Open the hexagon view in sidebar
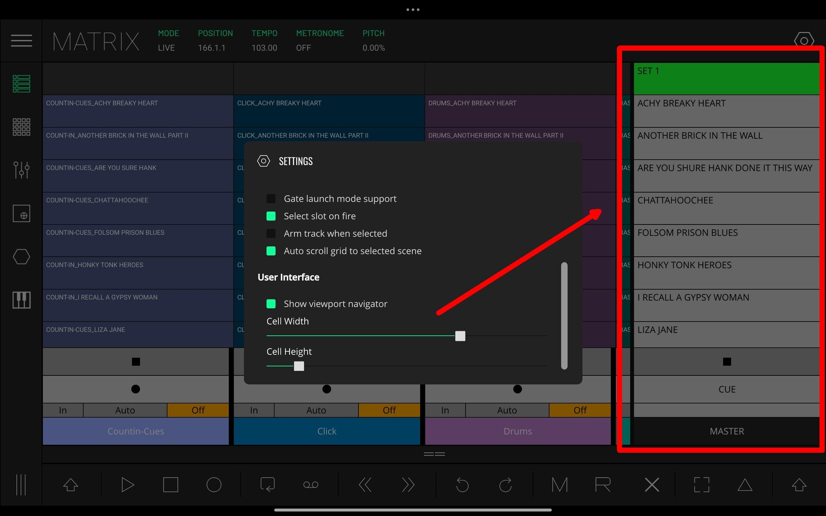Viewport: 826px width, 516px height. point(22,257)
